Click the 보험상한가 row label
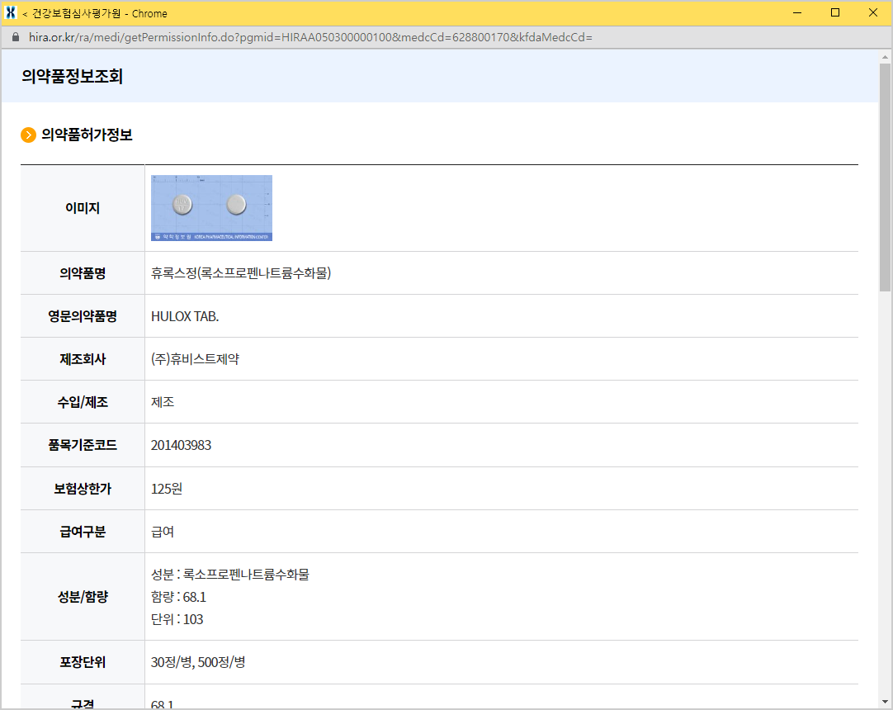 83,489
